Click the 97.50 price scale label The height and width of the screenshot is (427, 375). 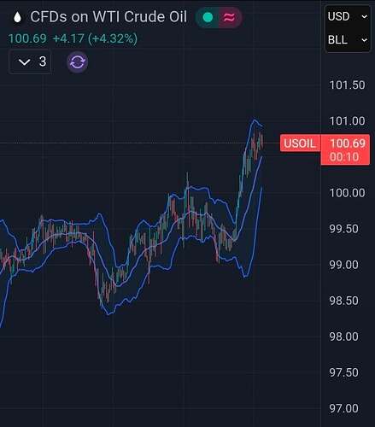[x=343, y=372]
